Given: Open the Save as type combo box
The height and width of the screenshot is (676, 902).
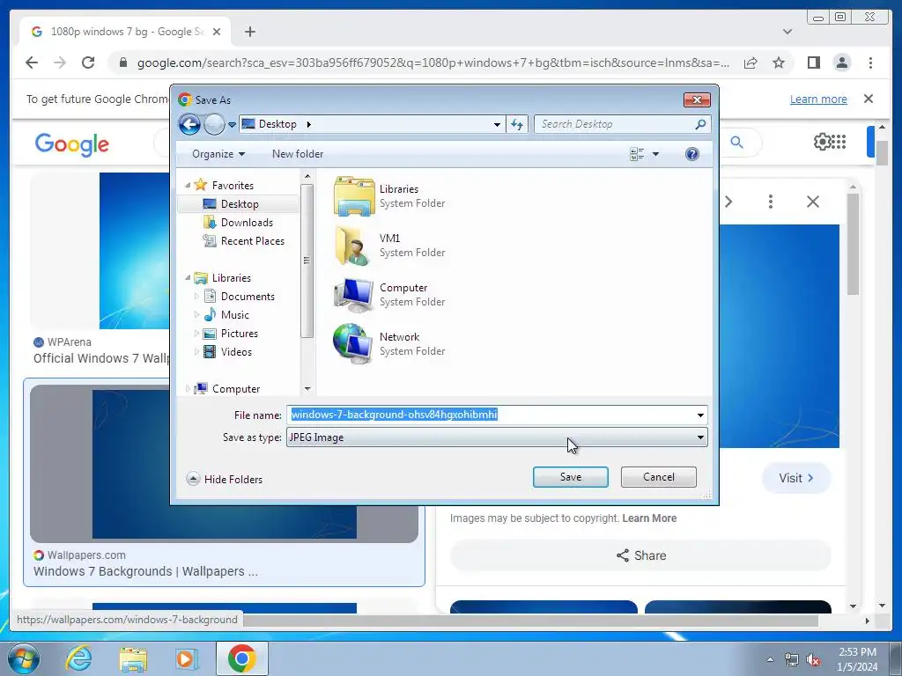Looking at the screenshot, I should pos(497,437).
